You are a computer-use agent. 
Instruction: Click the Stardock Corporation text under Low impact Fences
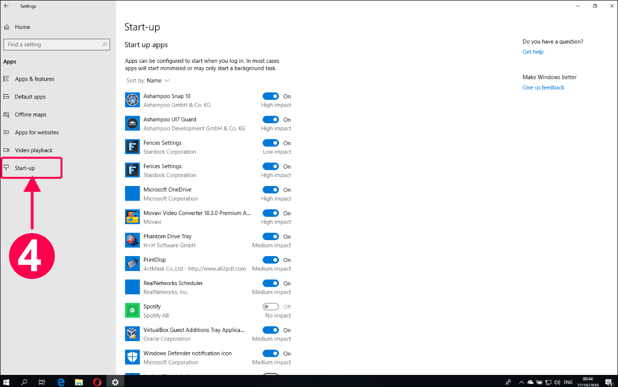click(x=169, y=152)
